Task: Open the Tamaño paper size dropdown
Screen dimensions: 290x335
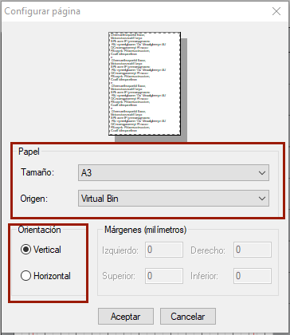Action: pos(174,173)
